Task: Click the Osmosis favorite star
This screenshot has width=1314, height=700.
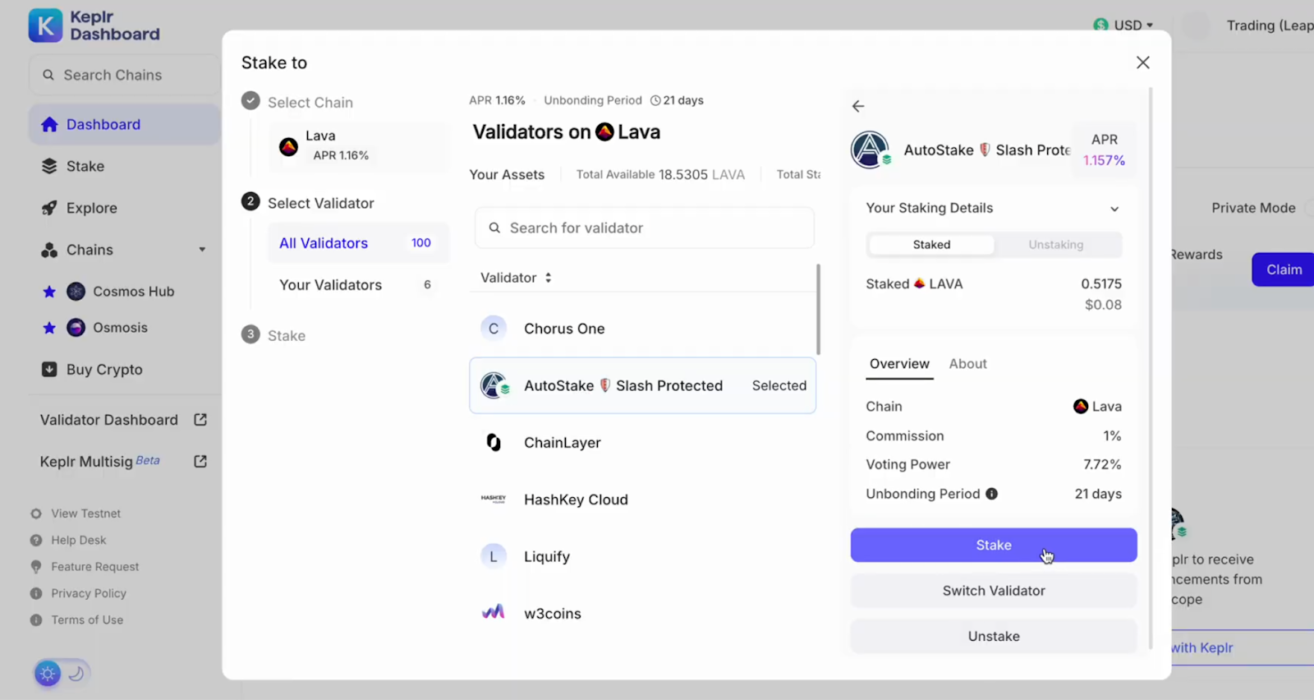Action: (x=49, y=328)
